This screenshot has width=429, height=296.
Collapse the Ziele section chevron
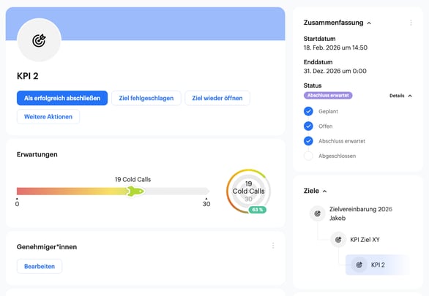(x=325, y=191)
